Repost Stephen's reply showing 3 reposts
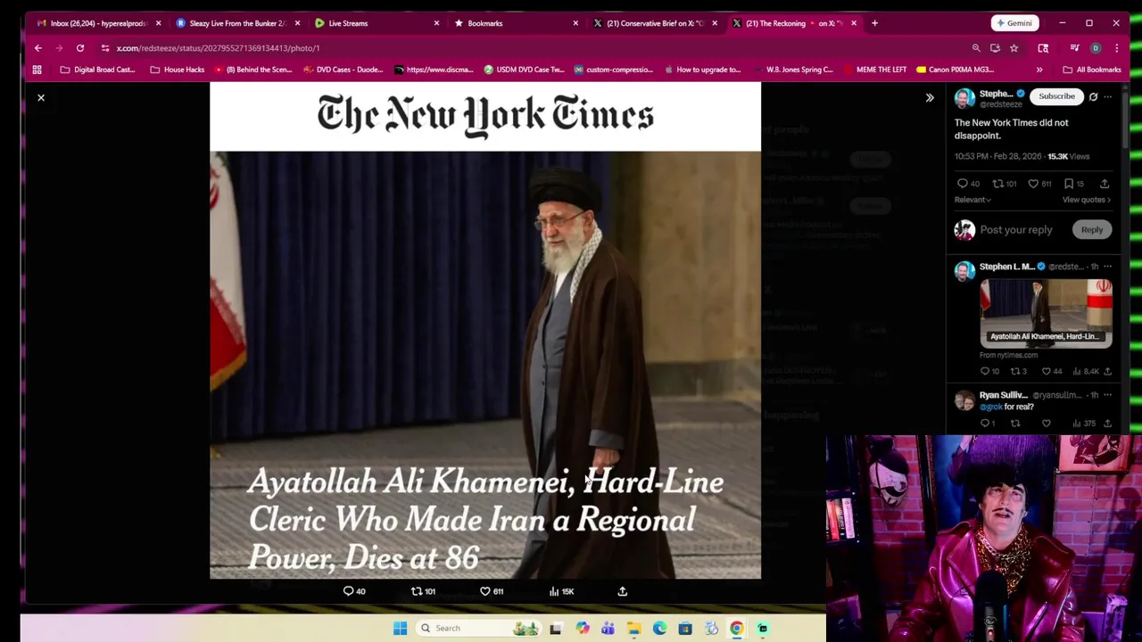The width and height of the screenshot is (1142, 642). coord(1018,371)
